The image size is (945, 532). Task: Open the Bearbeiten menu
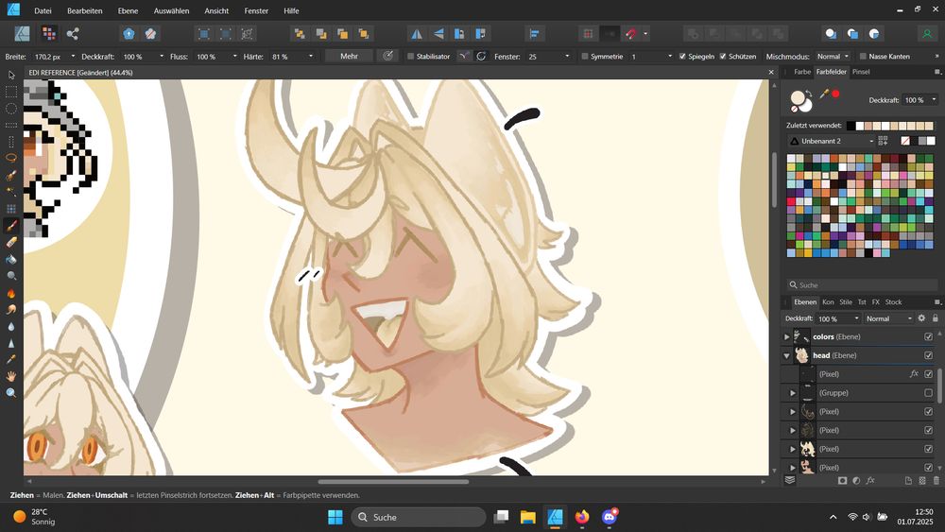(x=85, y=10)
